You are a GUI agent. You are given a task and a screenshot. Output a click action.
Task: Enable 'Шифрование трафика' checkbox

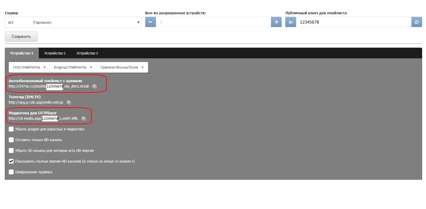[11, 172]
